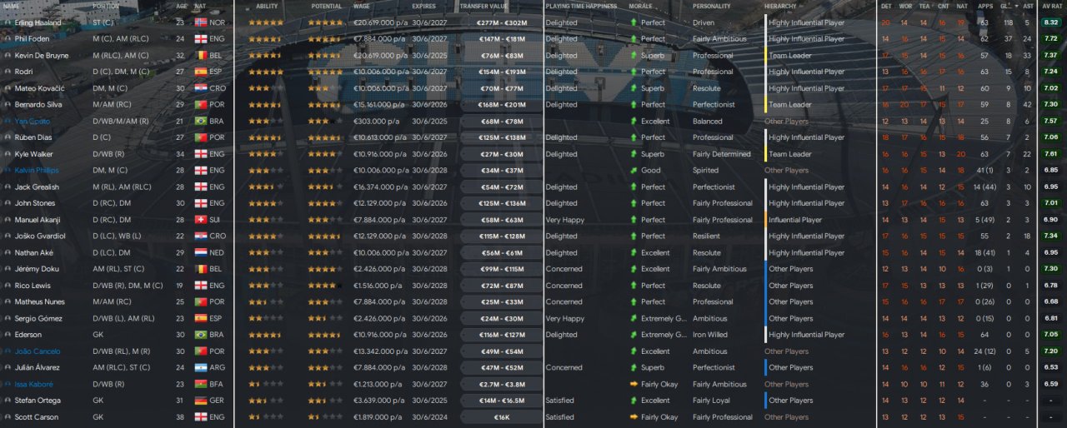Click the player icon beside Mateo Kovačić
1067x428 pixels.
tap(8, 88)
